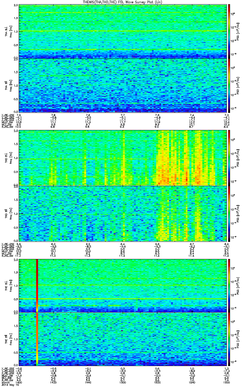Click the PSD color bar beside THA B-parallel

point(229,85)
